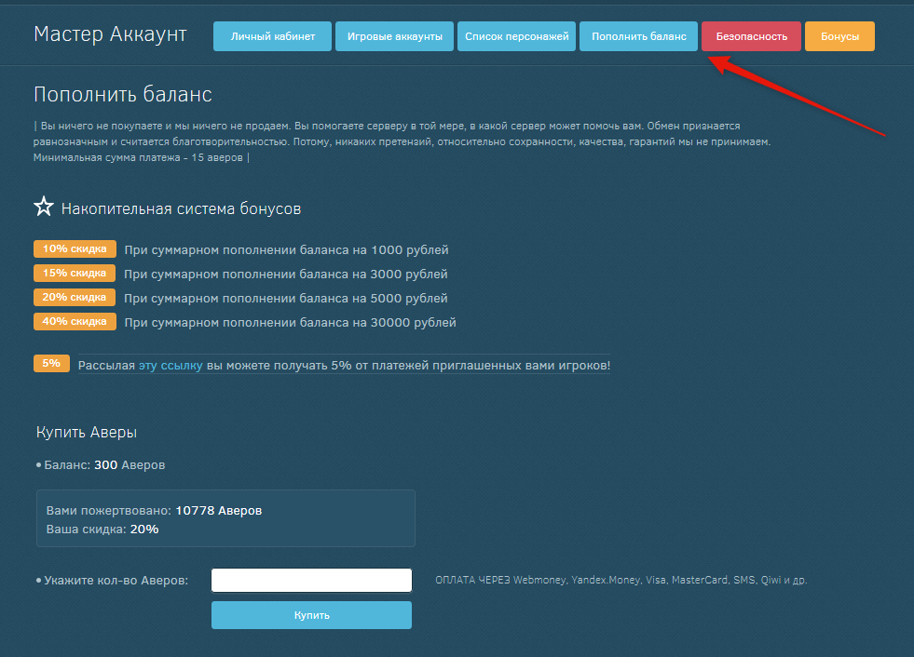Click the 40% скидка badge
The width and height of the screenshot is (914, 657).
click(75, 322)
